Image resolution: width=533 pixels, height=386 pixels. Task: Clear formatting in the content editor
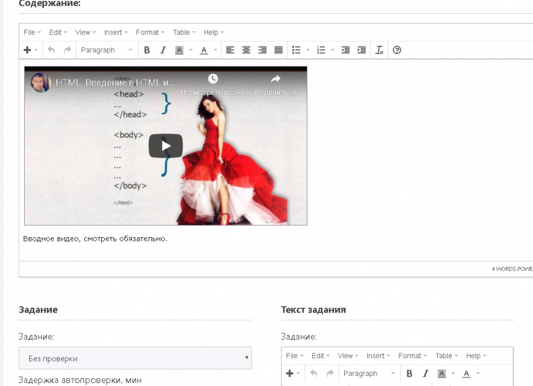380,50
